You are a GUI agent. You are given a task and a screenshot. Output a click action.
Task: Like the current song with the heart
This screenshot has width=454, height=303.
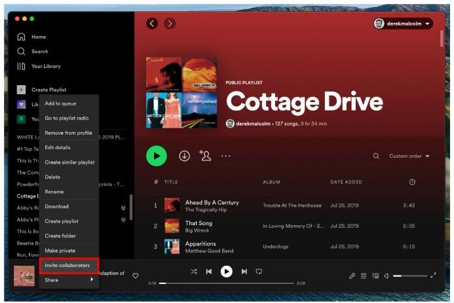(x=135, y=276)
